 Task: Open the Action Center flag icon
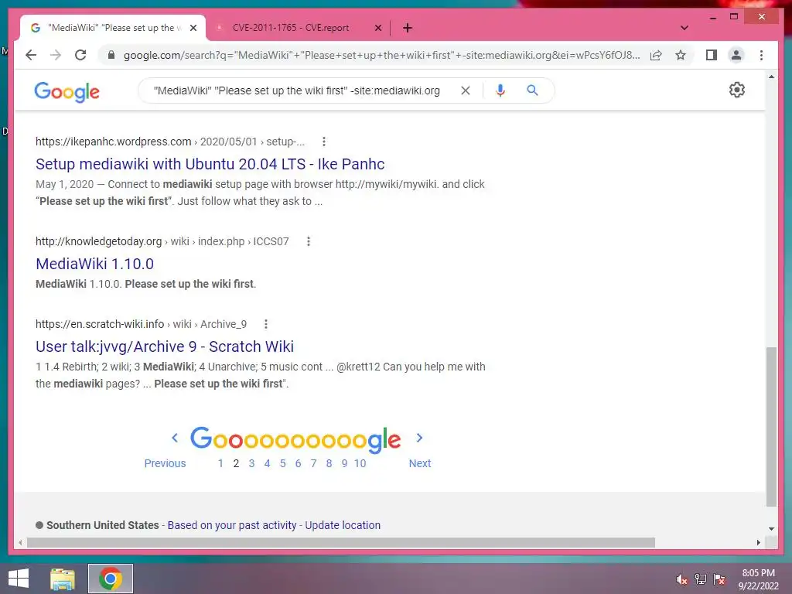tap(719, 579)
